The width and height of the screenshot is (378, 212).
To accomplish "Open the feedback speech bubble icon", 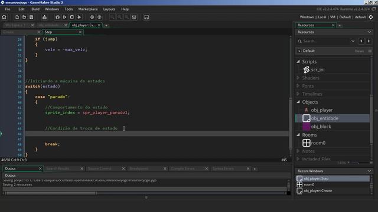I will tap(374, 9).
